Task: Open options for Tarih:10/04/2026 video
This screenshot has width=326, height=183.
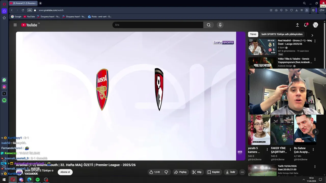Action: [x=315, y=167]
